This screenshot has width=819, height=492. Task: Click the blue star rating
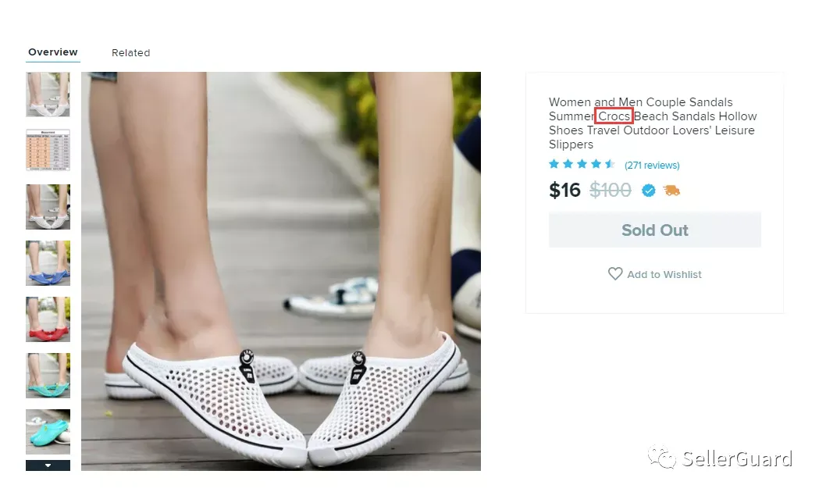point(582,165)
